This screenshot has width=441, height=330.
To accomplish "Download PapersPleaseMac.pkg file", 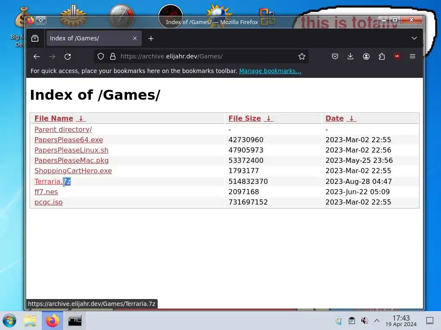I will (71, 161).
